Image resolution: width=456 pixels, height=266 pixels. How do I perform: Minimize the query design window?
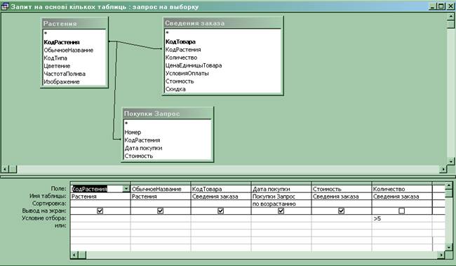tap(433, 6)
